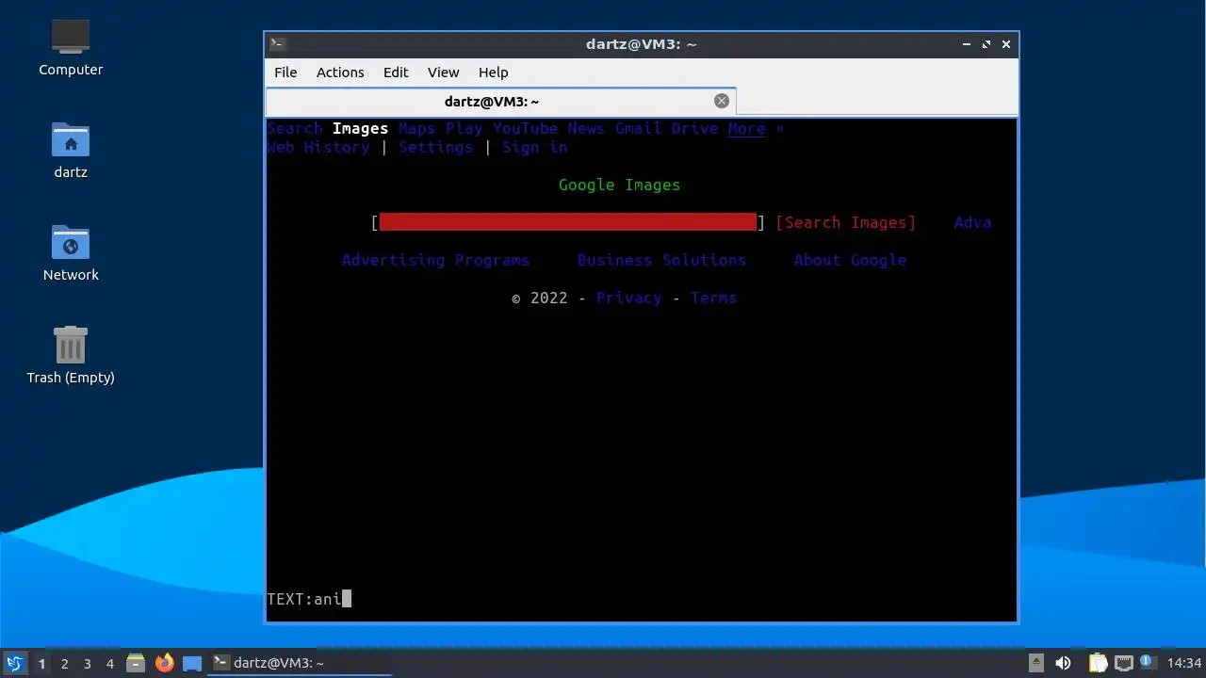Click the About Google link
1206x678 pixels.
[x=850, y=260]
